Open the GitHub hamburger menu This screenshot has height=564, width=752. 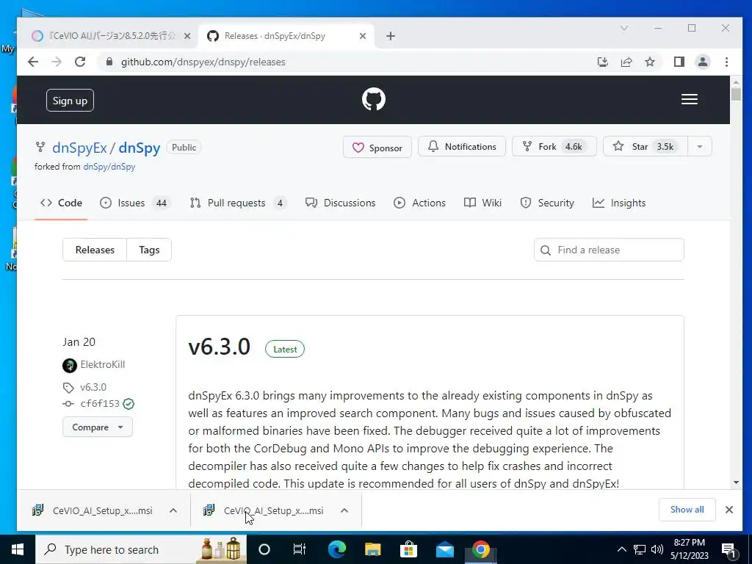coord(689,99)
